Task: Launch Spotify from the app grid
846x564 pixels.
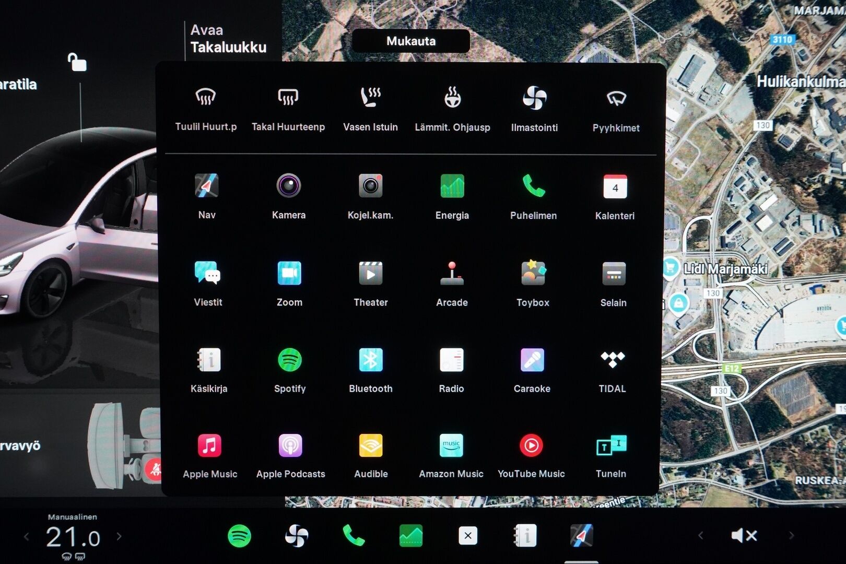Action: pos(290,370)
